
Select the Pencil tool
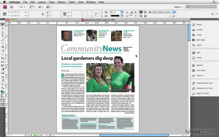pyautogui.click(x=3, y=40)
